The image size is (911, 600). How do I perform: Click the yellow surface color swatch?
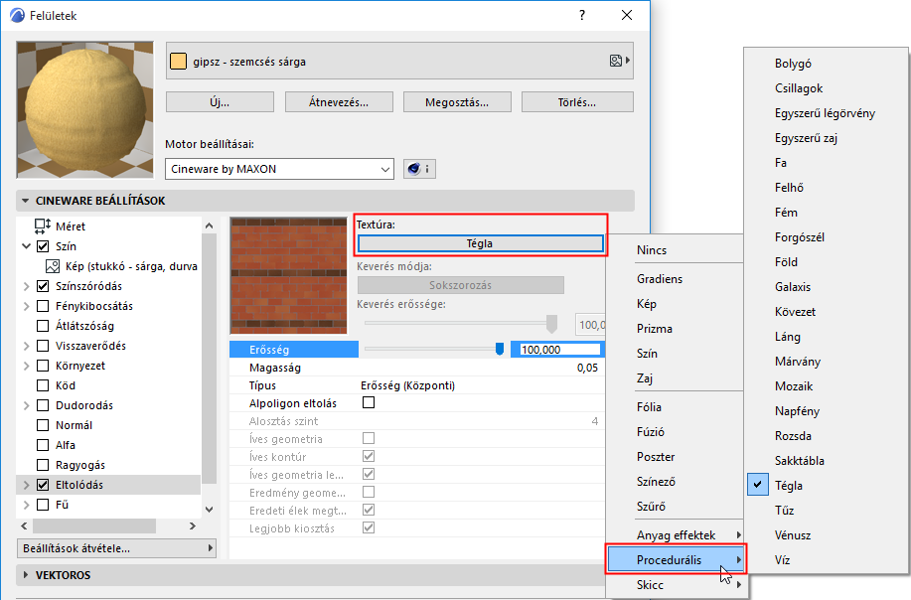point(179,61)
